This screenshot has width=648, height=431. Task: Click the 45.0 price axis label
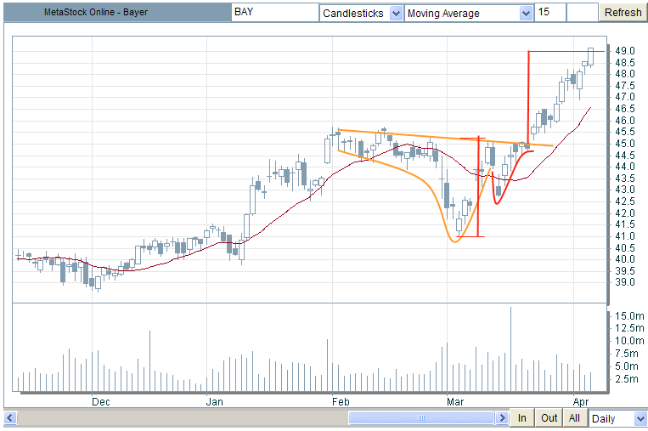[624, 144]
